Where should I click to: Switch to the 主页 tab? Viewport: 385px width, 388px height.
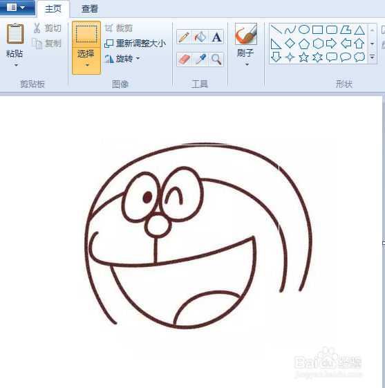[x=53, y=9]
